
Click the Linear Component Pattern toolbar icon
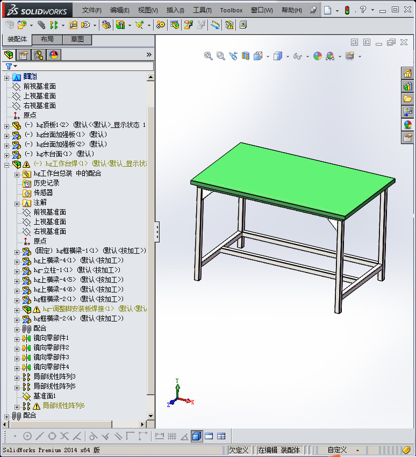[54, 25]
